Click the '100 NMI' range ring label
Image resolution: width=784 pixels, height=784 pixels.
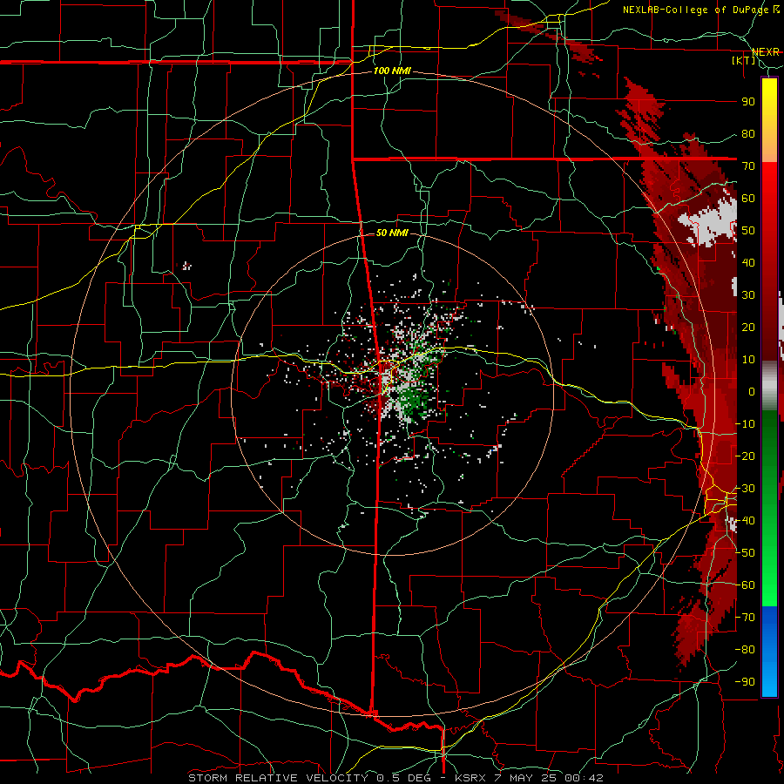click(x=392, y=71)
